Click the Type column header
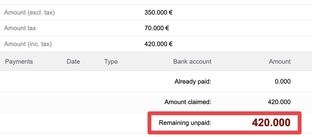Screen dimensions: 312x137 pyautogui.click(x=111, y=61)
